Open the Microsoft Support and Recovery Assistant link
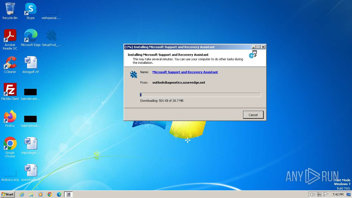The height and width of the screenshot is (198, 352). pyautogui.click(x=185, y=72)
